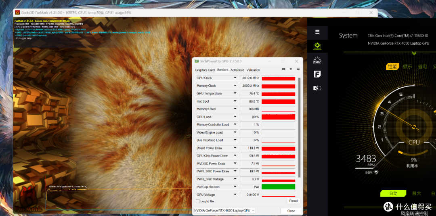This screenshot has height=216, width=436.
Task: Enable the Log to file checkbox
Action: click(x=198, y=201)
